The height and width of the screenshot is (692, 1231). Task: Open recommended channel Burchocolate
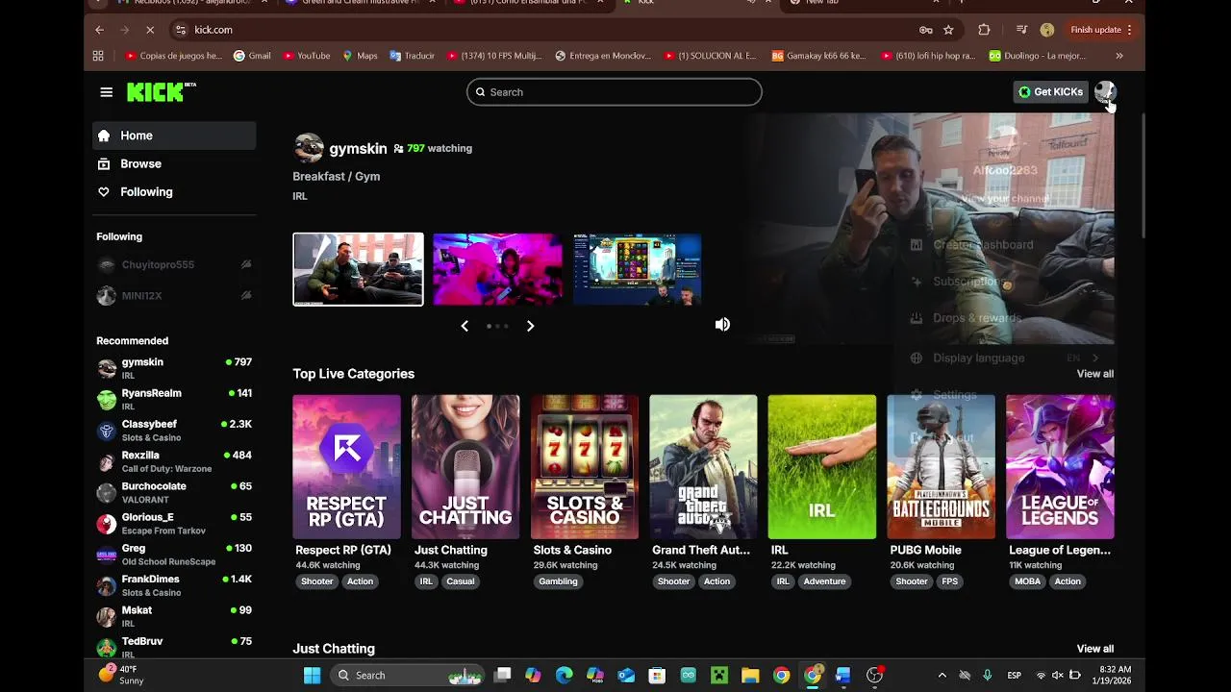[174, 492]
